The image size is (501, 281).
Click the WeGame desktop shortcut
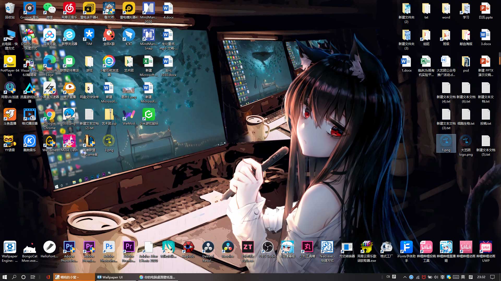click(49, 144)
